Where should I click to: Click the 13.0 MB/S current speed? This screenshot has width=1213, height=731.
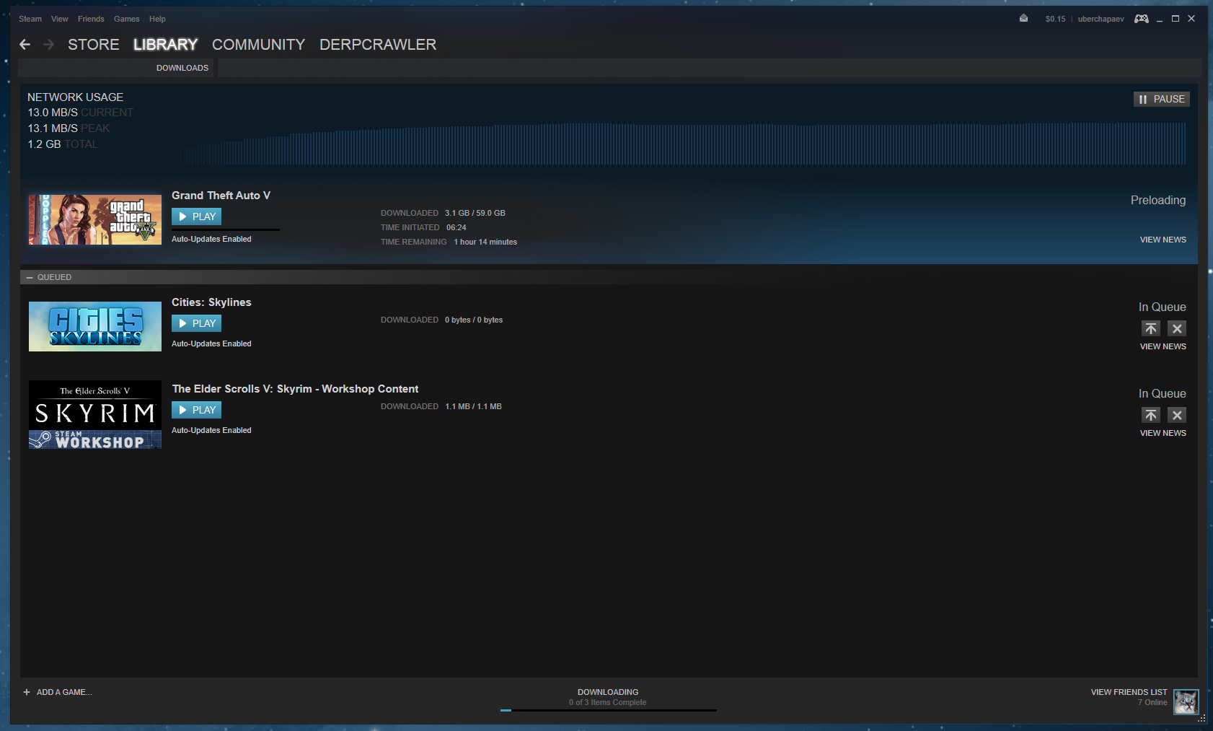pyautogui.click(x=53, y=113)
